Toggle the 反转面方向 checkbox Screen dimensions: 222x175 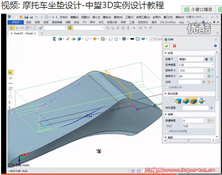pos(167,87)
